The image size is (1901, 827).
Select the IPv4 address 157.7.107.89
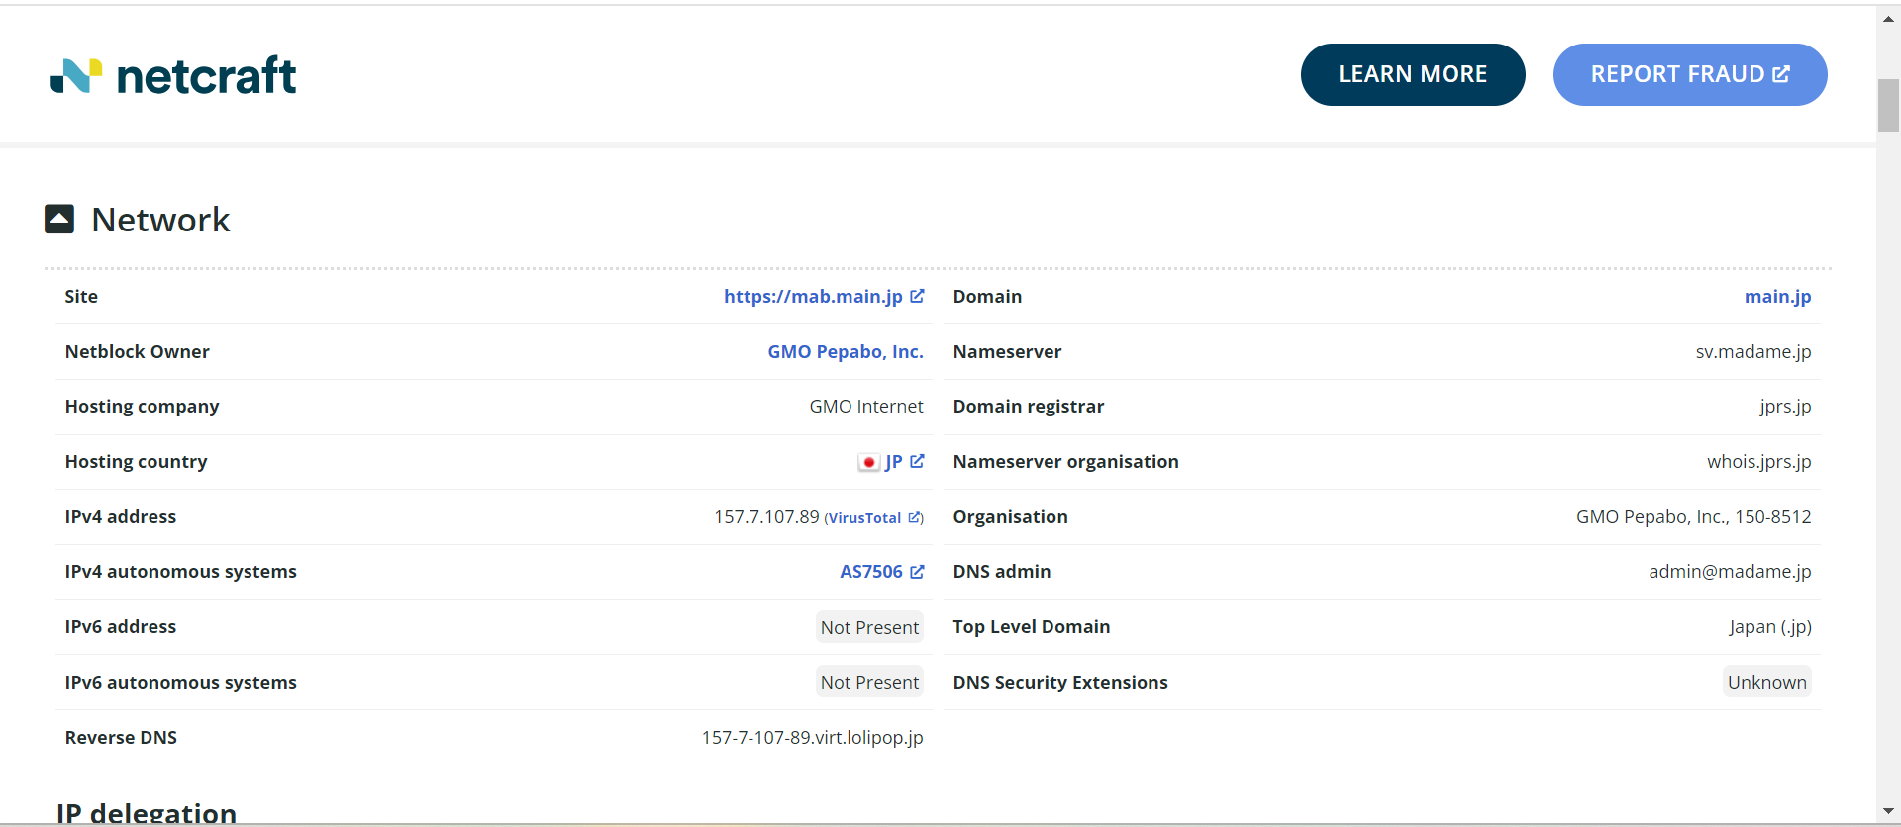point(766,516)
